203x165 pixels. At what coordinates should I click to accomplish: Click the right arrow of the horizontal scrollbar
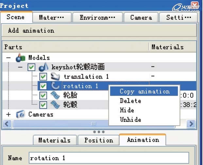click(191, 124)
